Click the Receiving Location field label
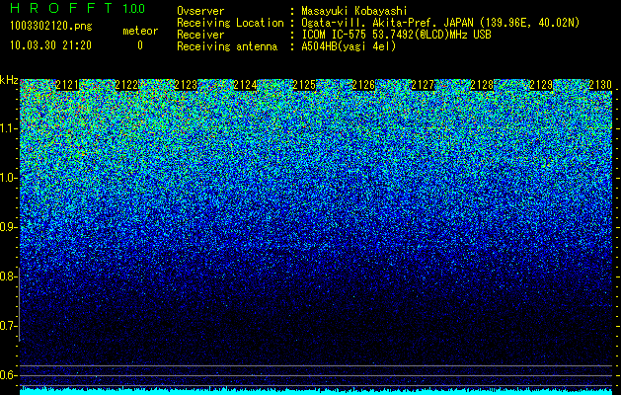Image resolution: width=621 pixels, height=395 pixels. point(230,23)
